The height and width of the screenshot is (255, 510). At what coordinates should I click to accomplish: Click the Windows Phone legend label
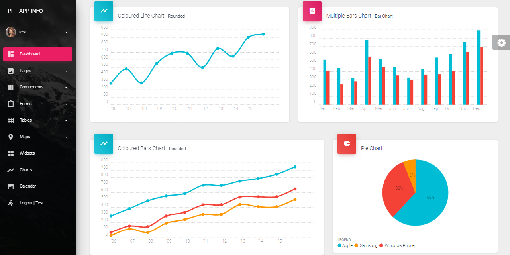[400, 245]
